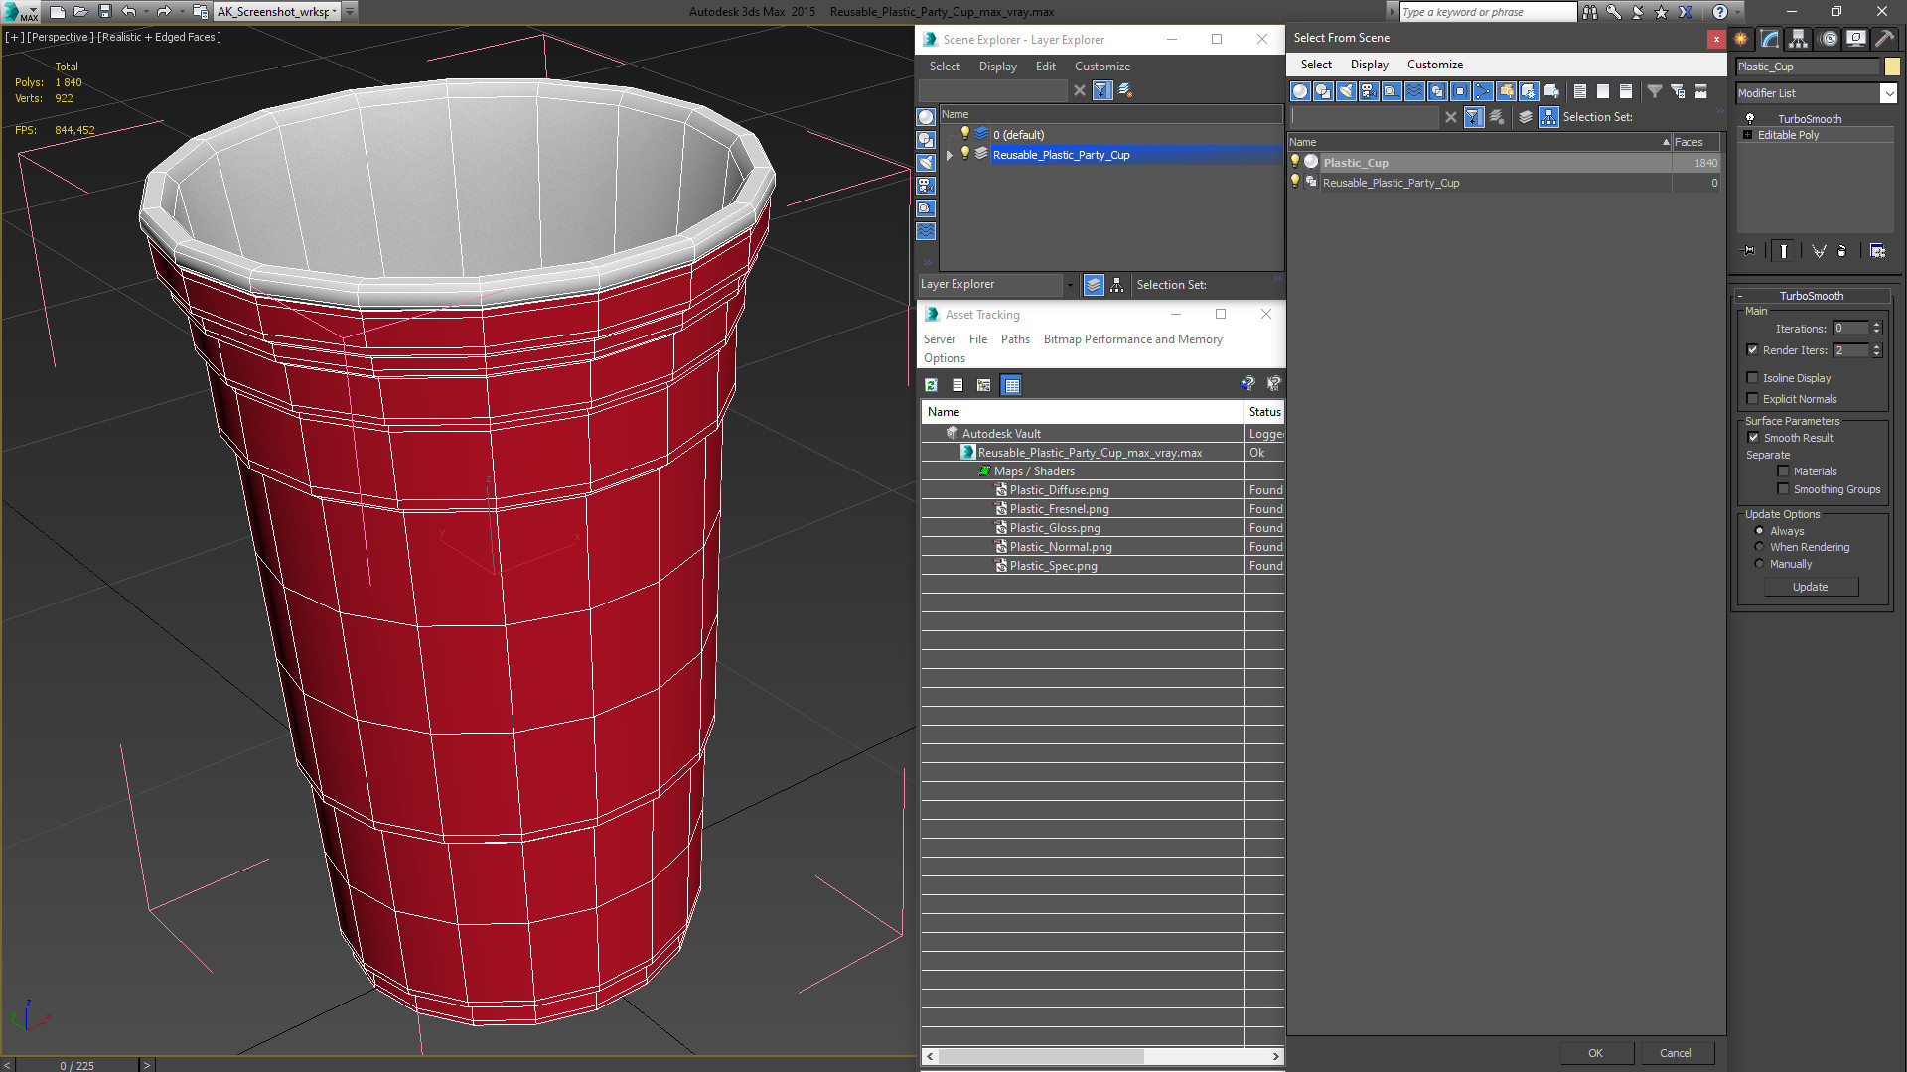
Task: Open the 3ds Max application menu
Action: point(20,12)
